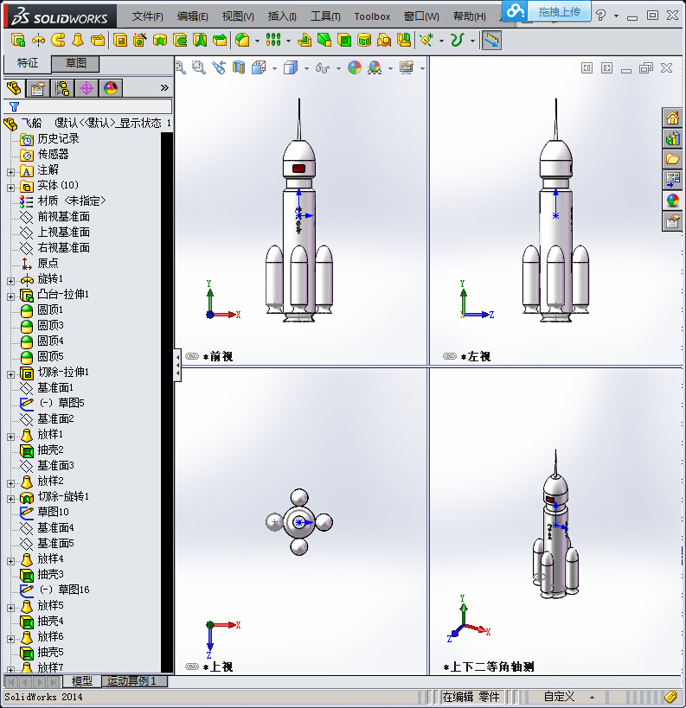Open the Toolbox menu
Viewport: 686px width, 708px height.
(x=372, y=16)
